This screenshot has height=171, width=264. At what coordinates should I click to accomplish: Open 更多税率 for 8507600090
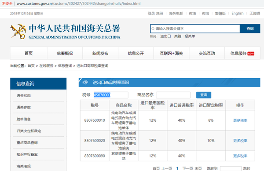(240, 156)
